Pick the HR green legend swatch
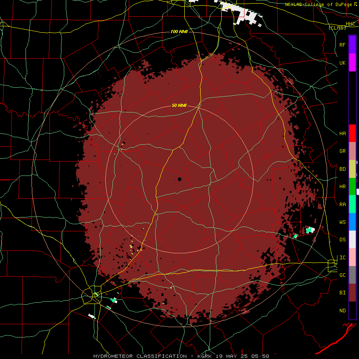The width and height of the screenshot is (359, 359). [x=352, y=187]
